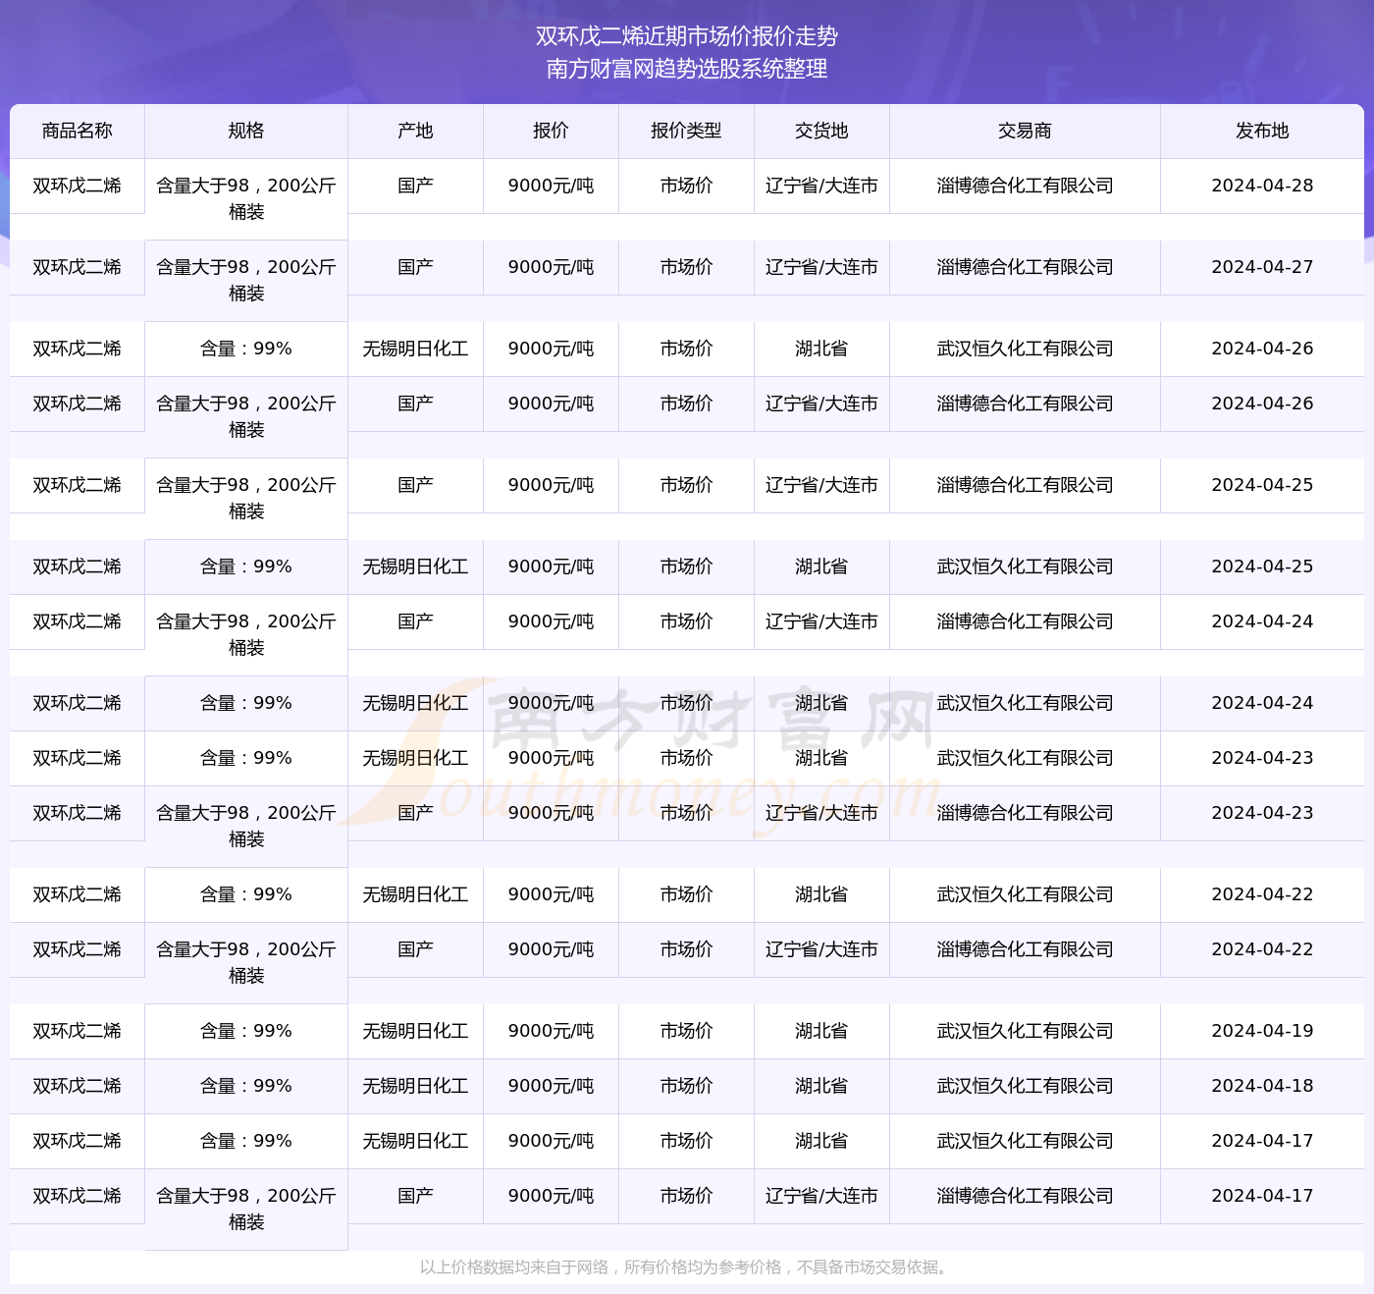This screenshot has height=1294, width=1374.
Task: Click 含量：99% in the 2024-04-18 row
Action: [x=246, y=1086]
